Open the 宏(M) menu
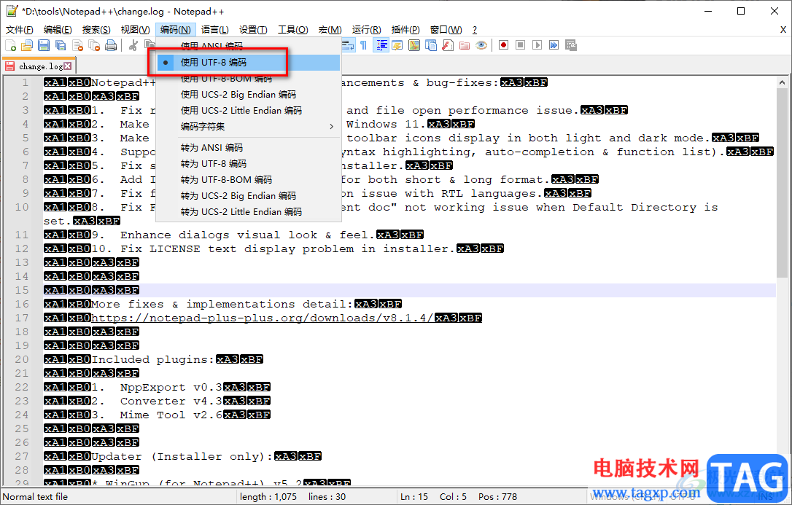This screenshot has height=505, width=792. pyautogui.click(x=330, y=30)
